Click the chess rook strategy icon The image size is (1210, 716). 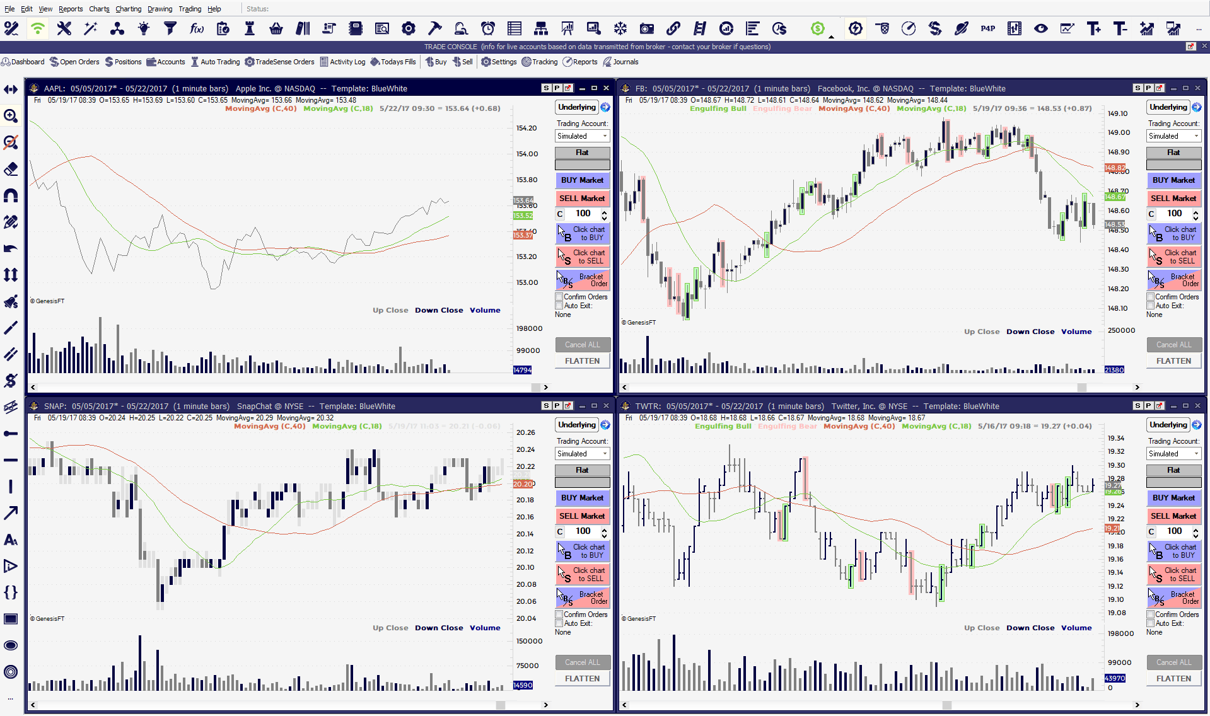click(250, 28)
